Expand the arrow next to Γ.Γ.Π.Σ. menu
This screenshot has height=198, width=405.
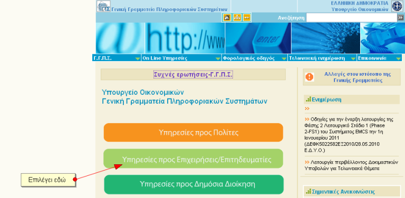(138, 59)
